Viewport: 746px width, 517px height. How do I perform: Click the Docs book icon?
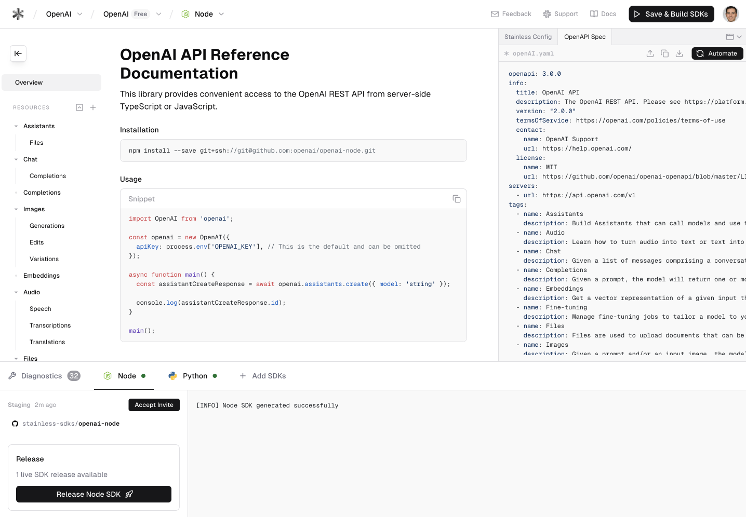tap(594, 14)
